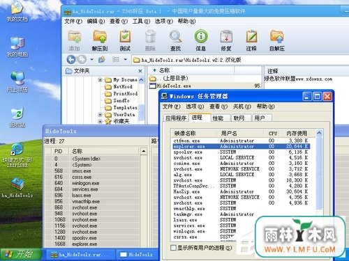Select the Templates folder in tree

121,108
